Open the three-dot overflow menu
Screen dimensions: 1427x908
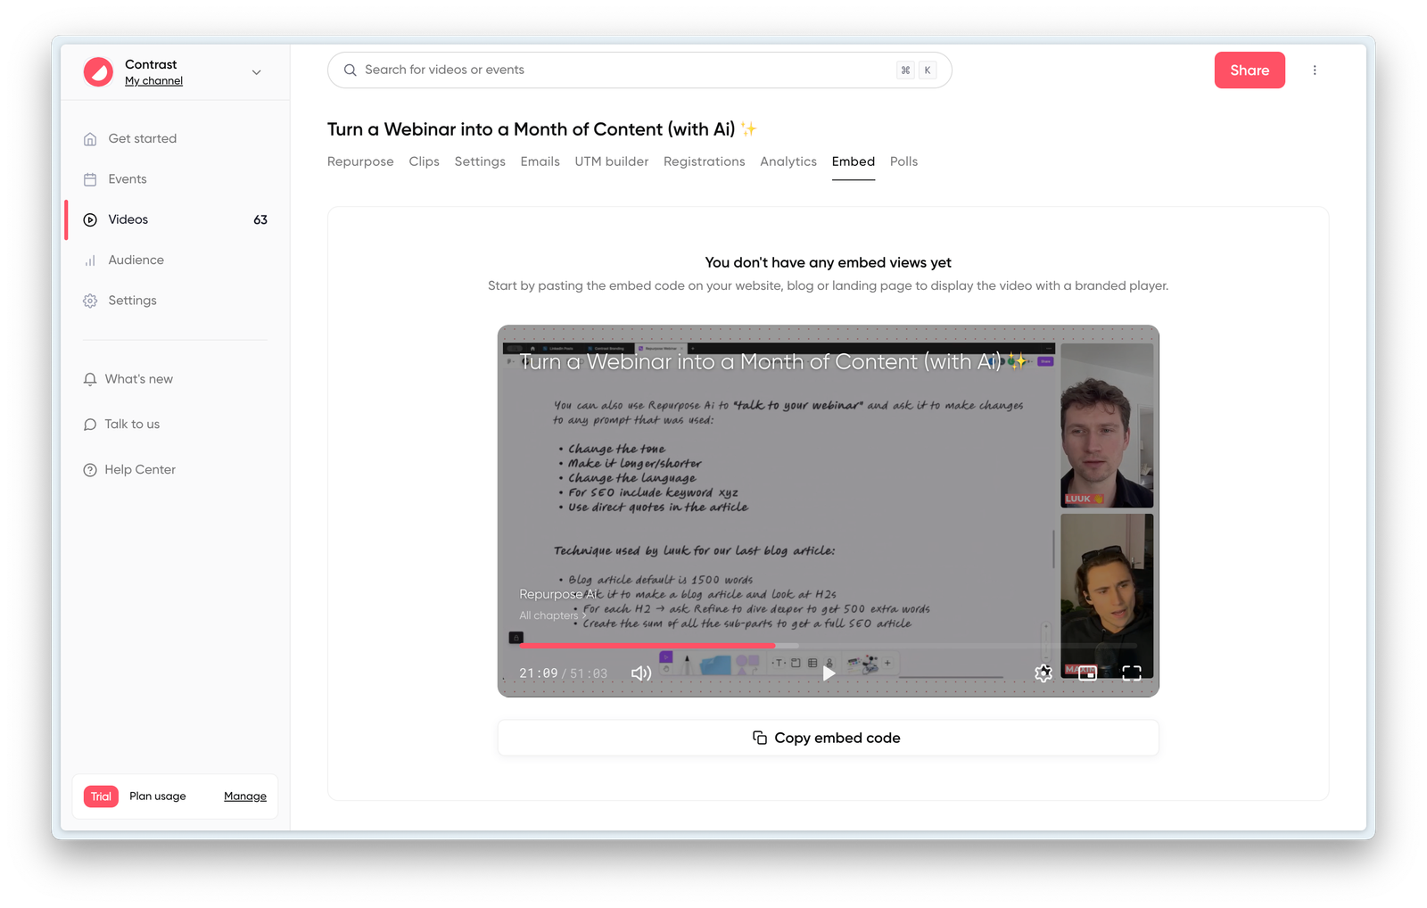[1315, 70]
